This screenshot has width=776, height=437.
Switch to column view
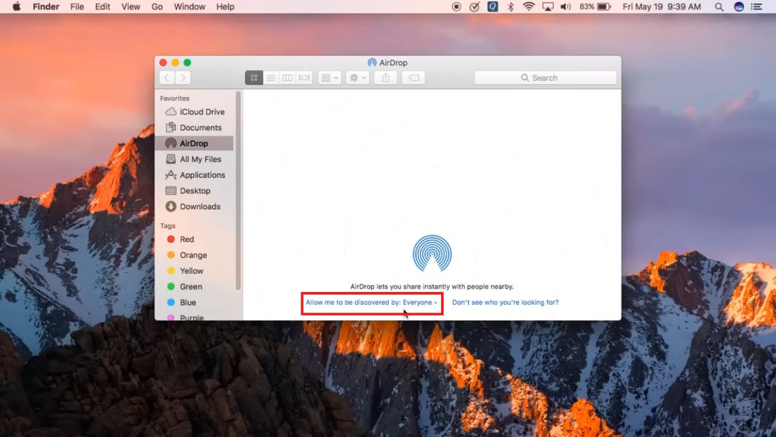287,78
